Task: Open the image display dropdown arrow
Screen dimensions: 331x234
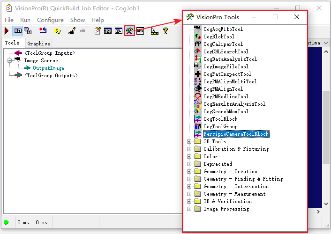Action: [326, 43]
